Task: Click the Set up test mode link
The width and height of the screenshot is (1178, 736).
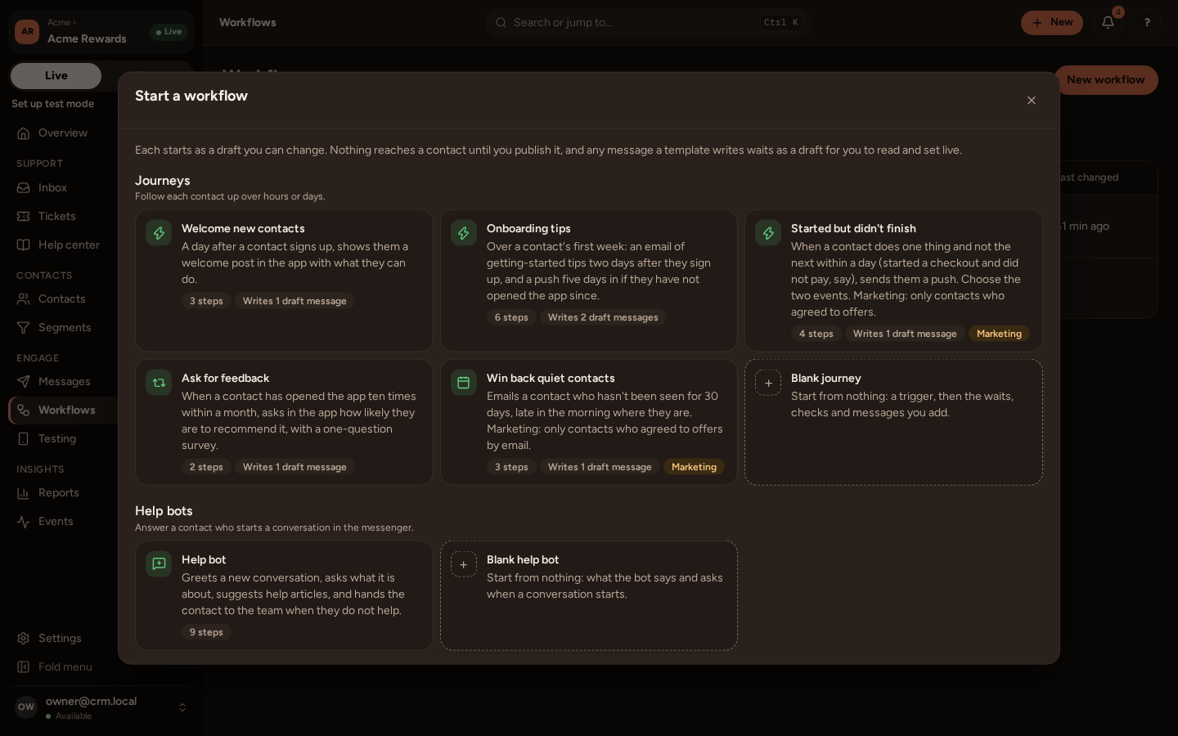Action: pos(52,104)
